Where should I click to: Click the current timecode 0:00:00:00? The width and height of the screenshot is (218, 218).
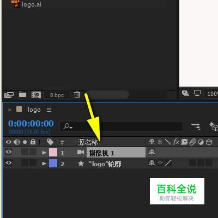[x=31, y=124]
